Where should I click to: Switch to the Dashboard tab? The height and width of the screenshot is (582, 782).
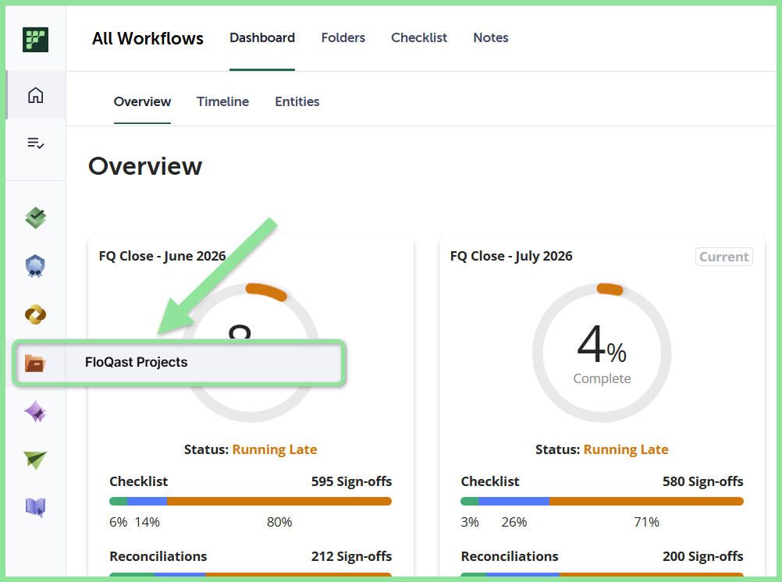pyautogui.click(x=261, y=38)
